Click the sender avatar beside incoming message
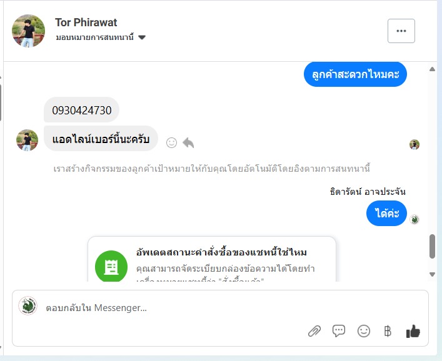 pyautogui.click(x=28, y=140)
